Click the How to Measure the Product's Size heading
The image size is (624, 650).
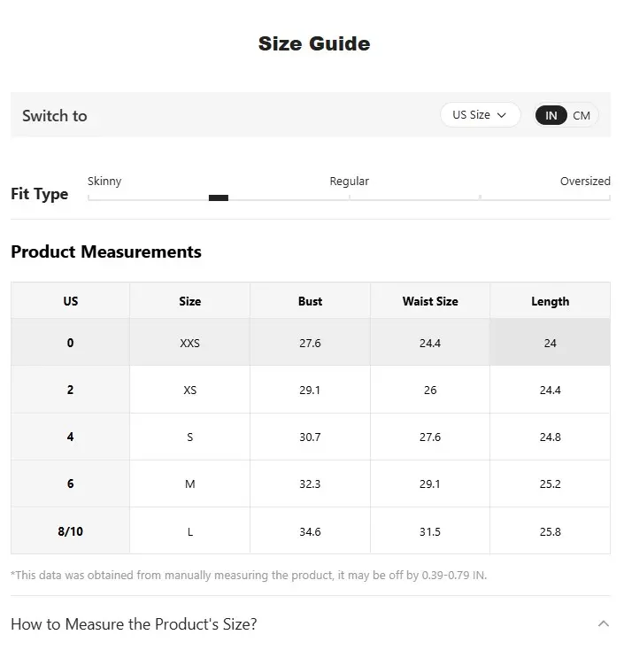click(134, 623)
